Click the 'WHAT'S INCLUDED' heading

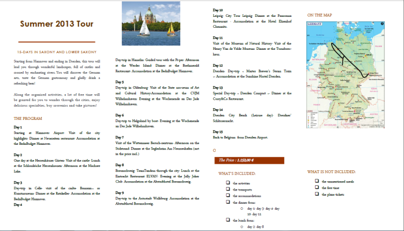(237, 174)
